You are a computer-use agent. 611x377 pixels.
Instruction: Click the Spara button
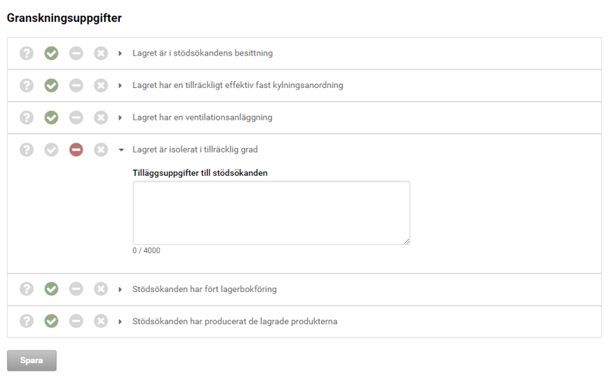(32, 360)
